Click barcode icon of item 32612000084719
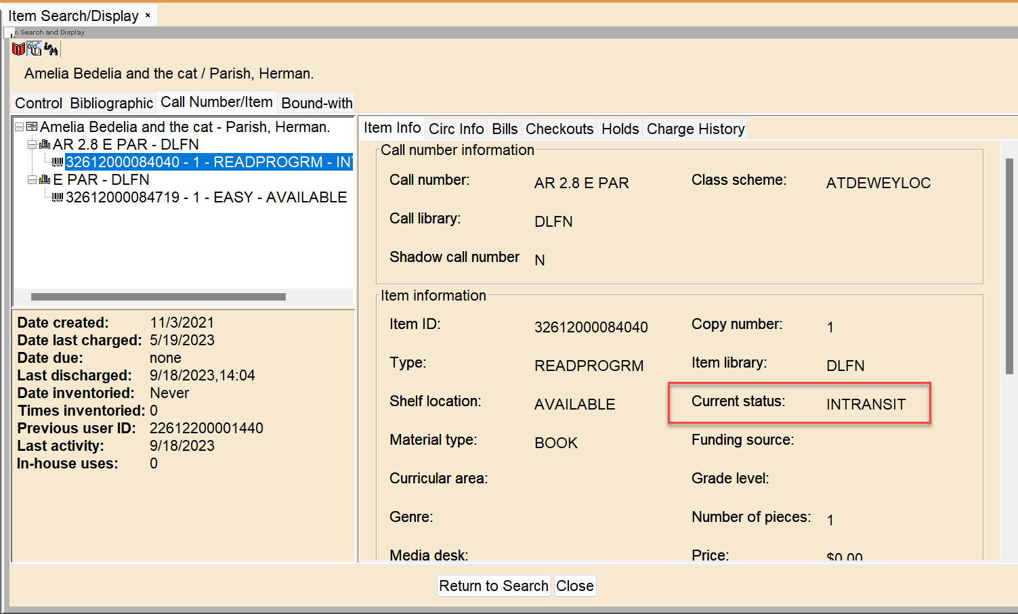The width and height of the screenshot is (1018, 614). pyautogui.click(x=58, y=197)
